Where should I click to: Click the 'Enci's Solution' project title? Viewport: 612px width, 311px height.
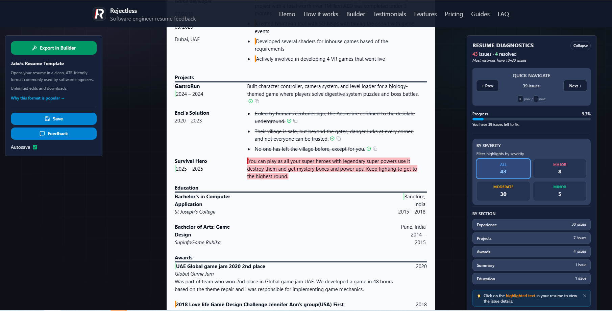point(192,113)
